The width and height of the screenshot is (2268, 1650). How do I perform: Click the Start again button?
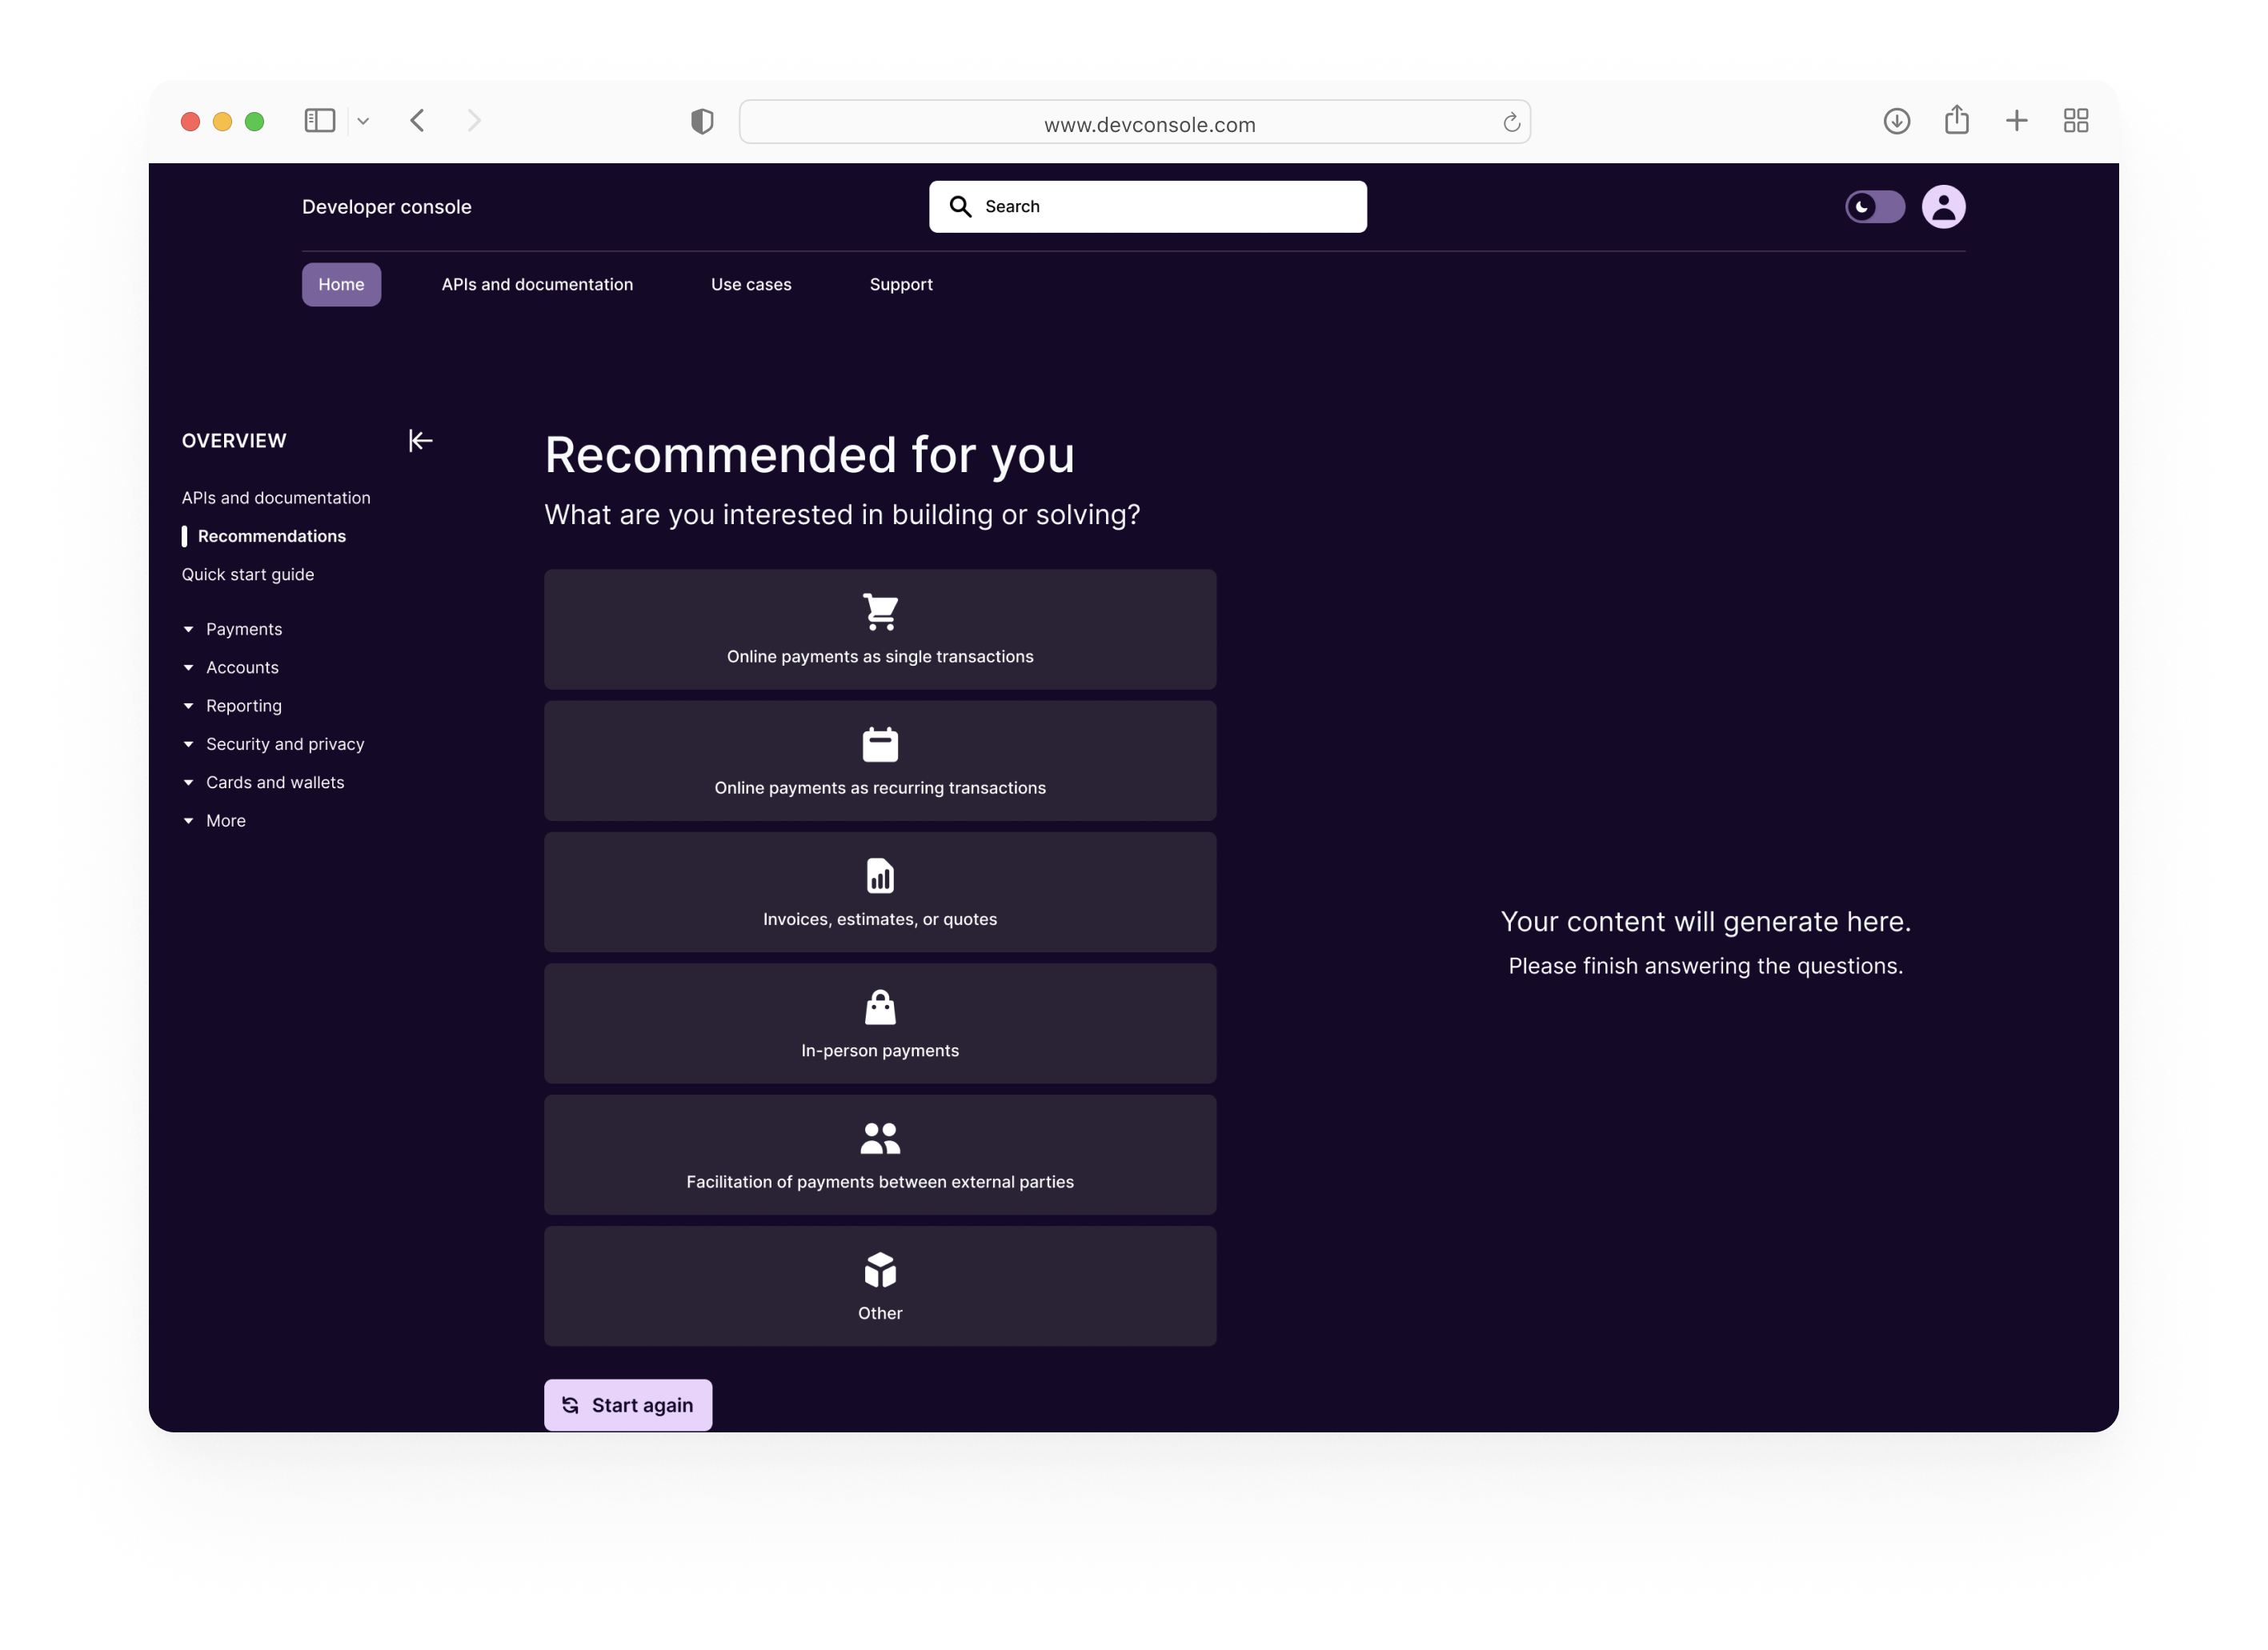point(628,1404)
